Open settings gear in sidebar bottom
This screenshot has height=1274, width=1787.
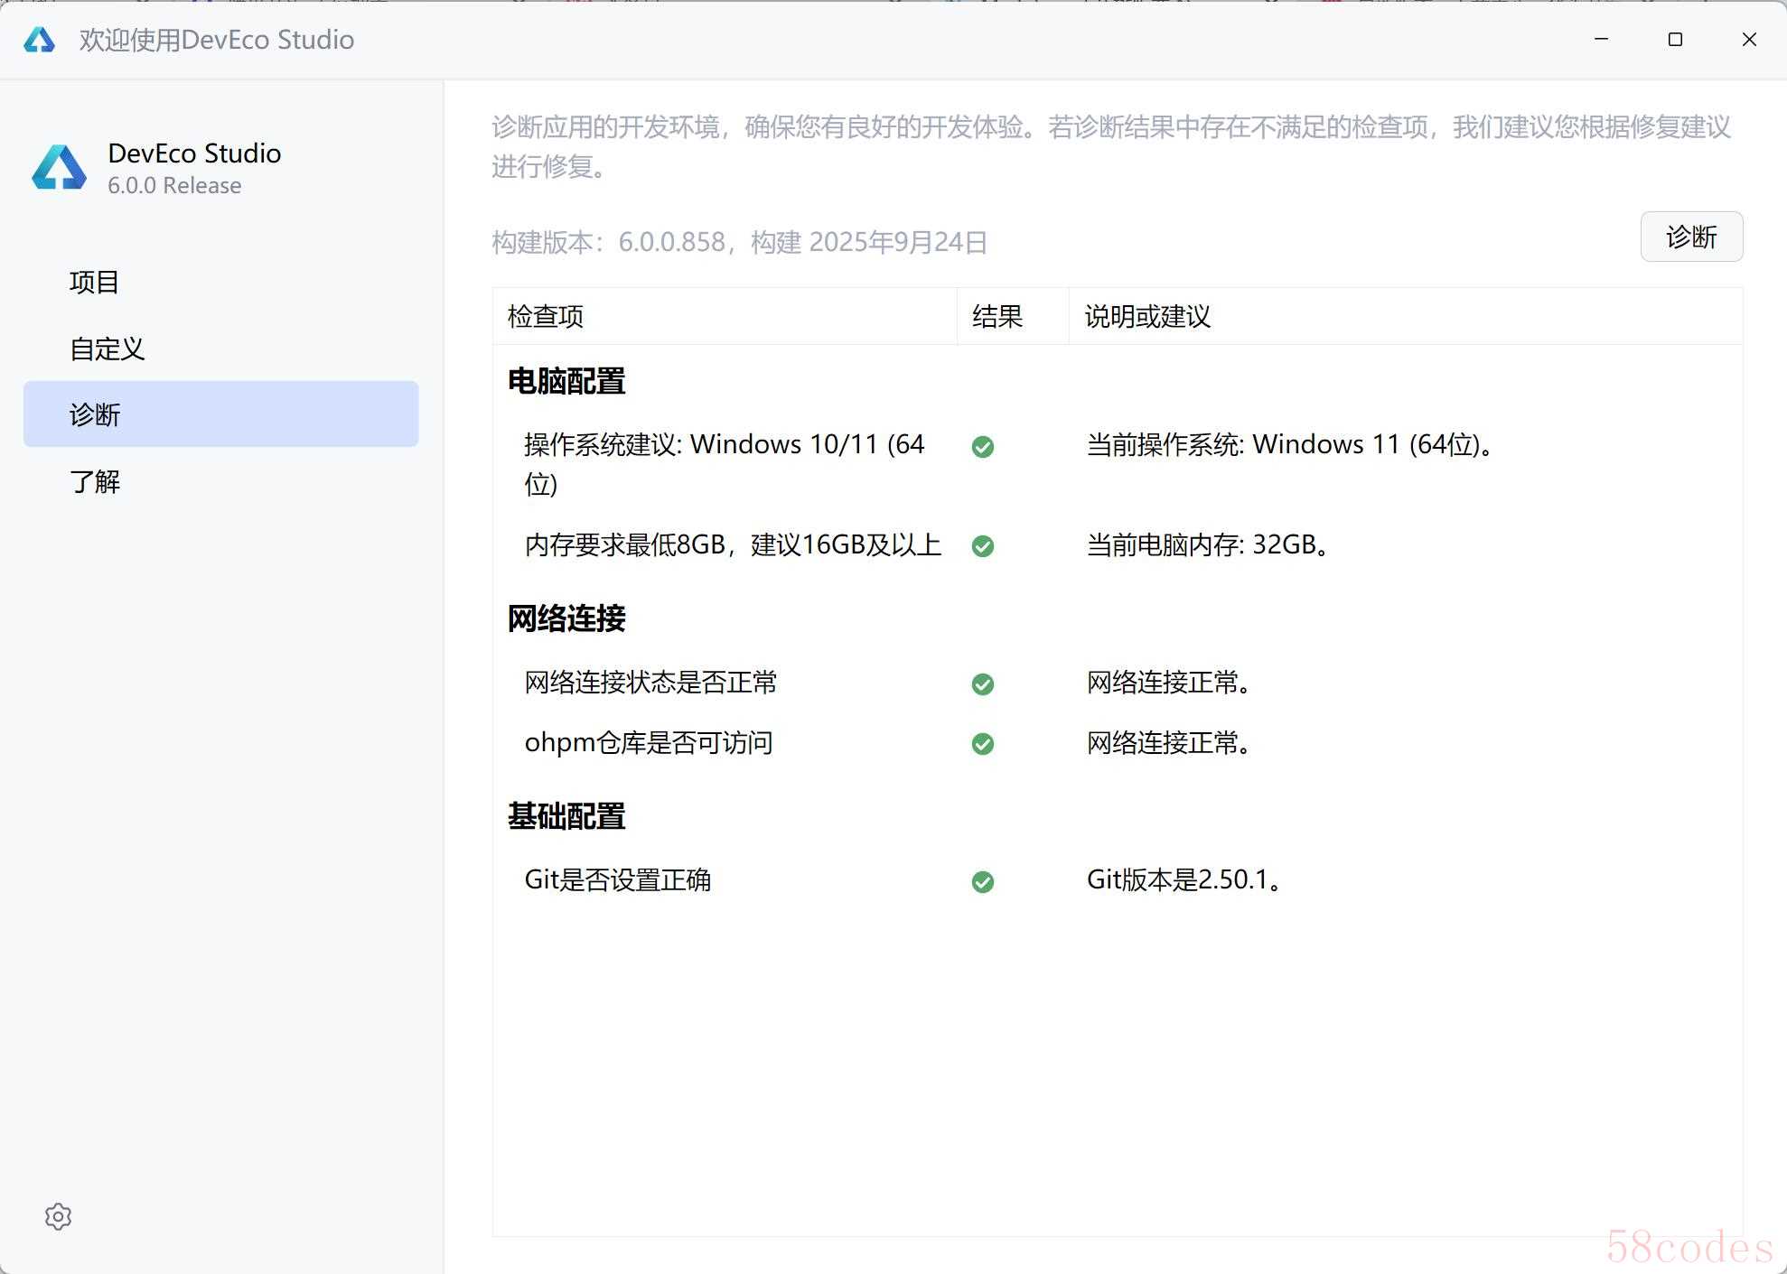58,1216
